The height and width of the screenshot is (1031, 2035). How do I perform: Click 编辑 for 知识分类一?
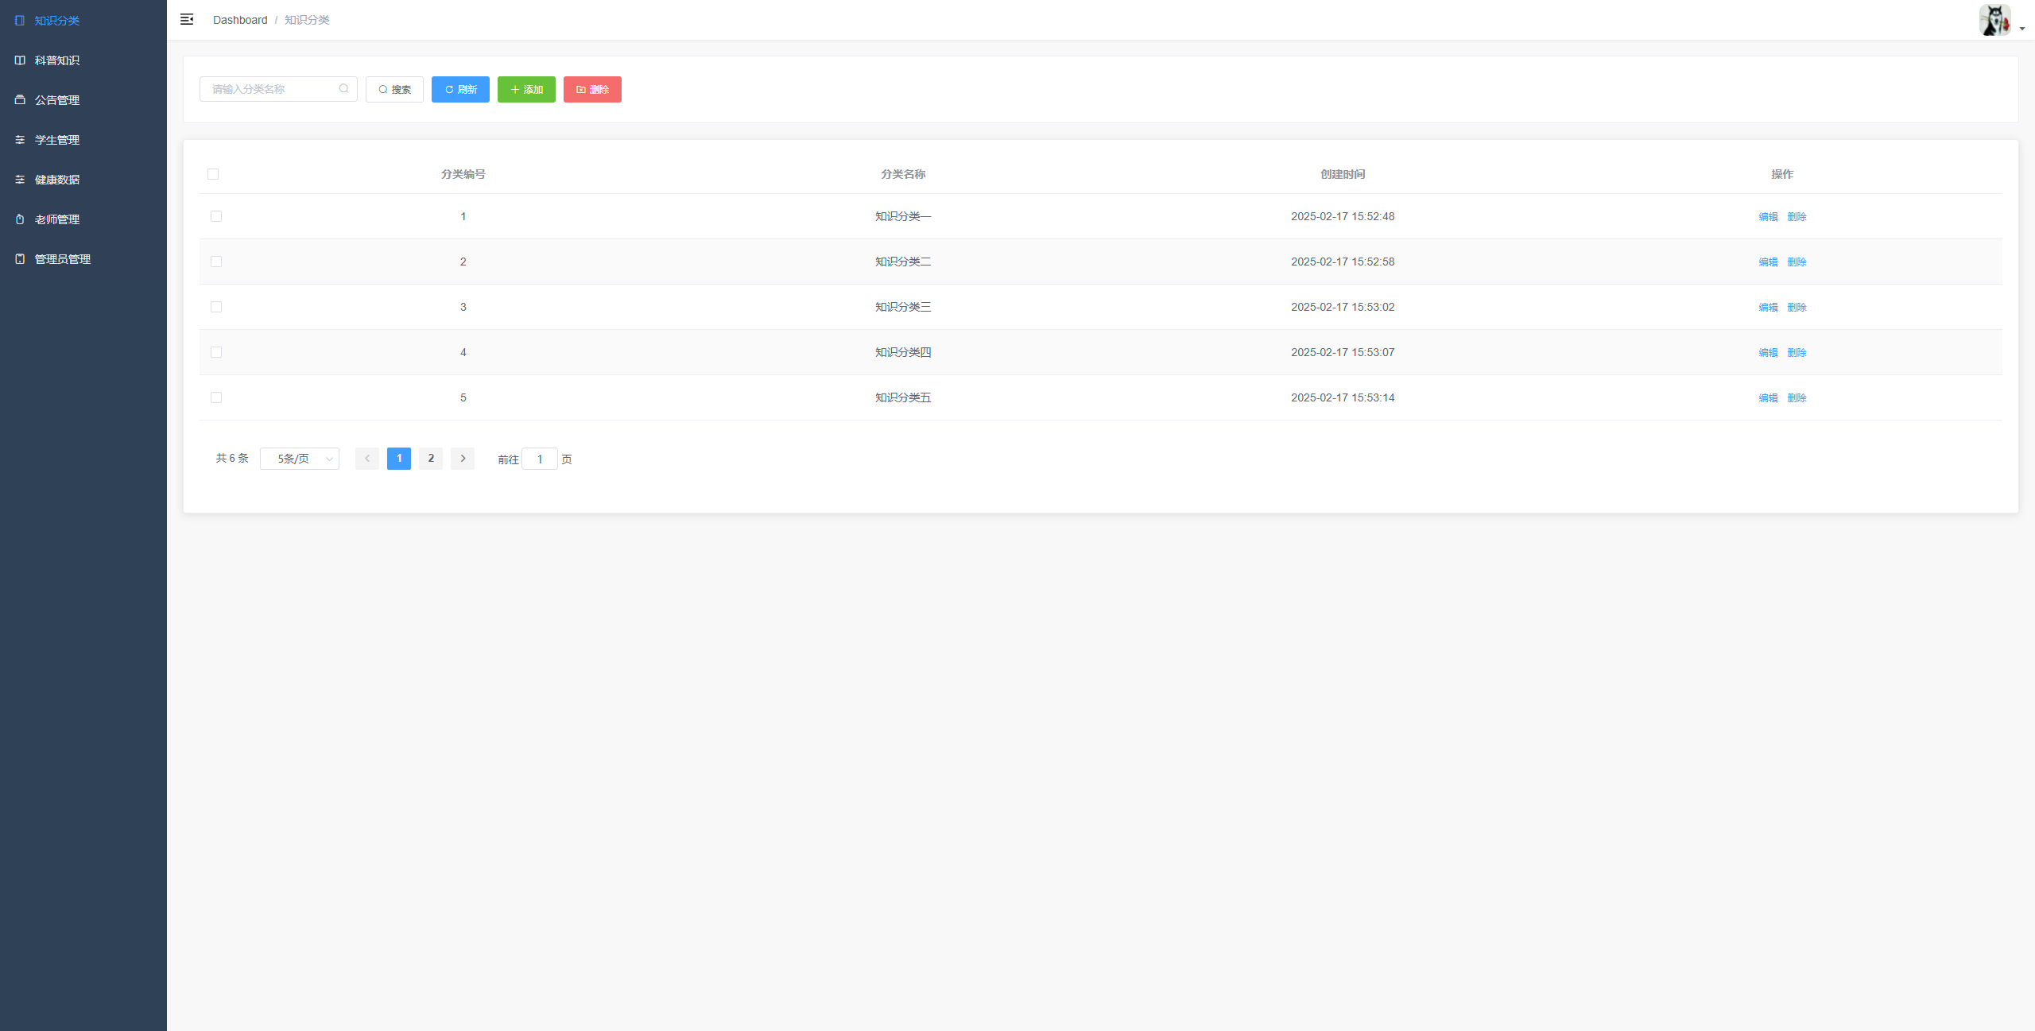coord(1768,216)
